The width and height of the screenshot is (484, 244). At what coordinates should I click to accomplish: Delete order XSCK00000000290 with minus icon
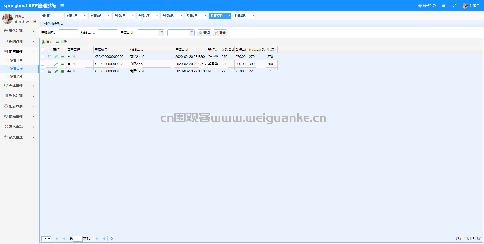point(63,57)
